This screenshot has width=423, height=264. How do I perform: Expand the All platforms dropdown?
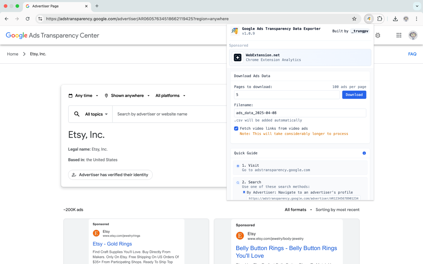[x=170, y=95]
